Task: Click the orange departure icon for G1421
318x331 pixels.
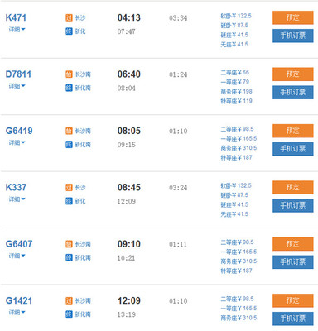Action: pos(69,300)
